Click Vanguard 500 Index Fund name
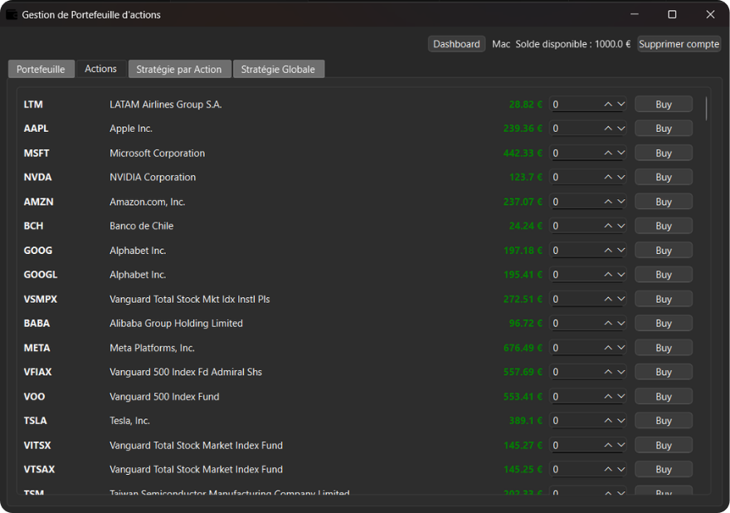Viewport: 730px width, 513px height. [x=164, y=397]
